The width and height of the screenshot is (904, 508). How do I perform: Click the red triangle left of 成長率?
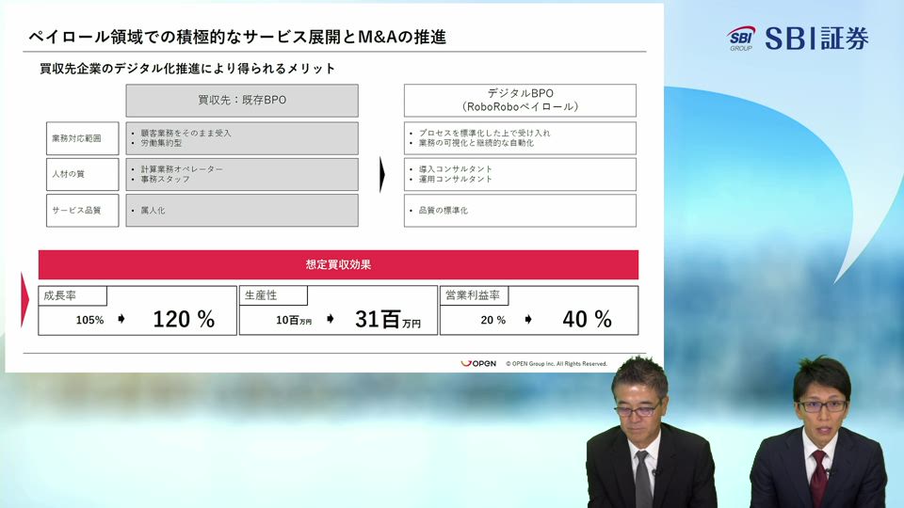click(x=25, y=300)
